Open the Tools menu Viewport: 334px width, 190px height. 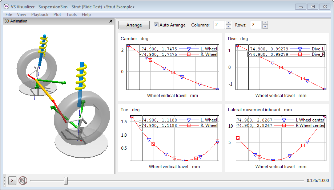pos(71,15)
